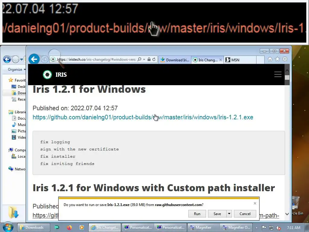Open Favorites star icon
This screenshot has width=309, height=232.
click(x=277, y=59)
